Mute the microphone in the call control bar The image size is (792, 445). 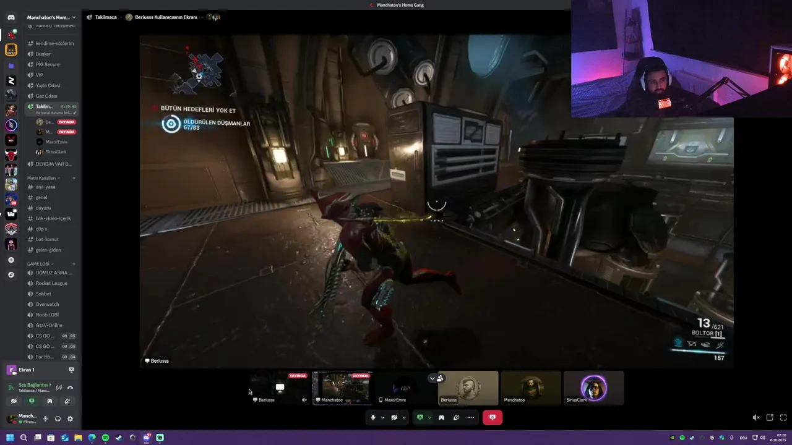click(x=372, y=417)
